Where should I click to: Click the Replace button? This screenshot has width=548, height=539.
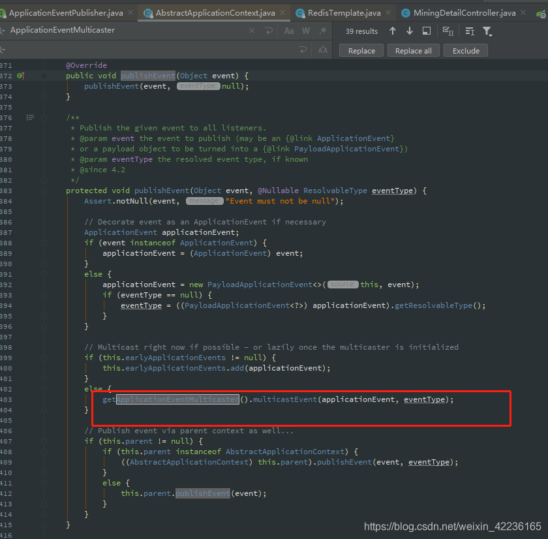361,51
